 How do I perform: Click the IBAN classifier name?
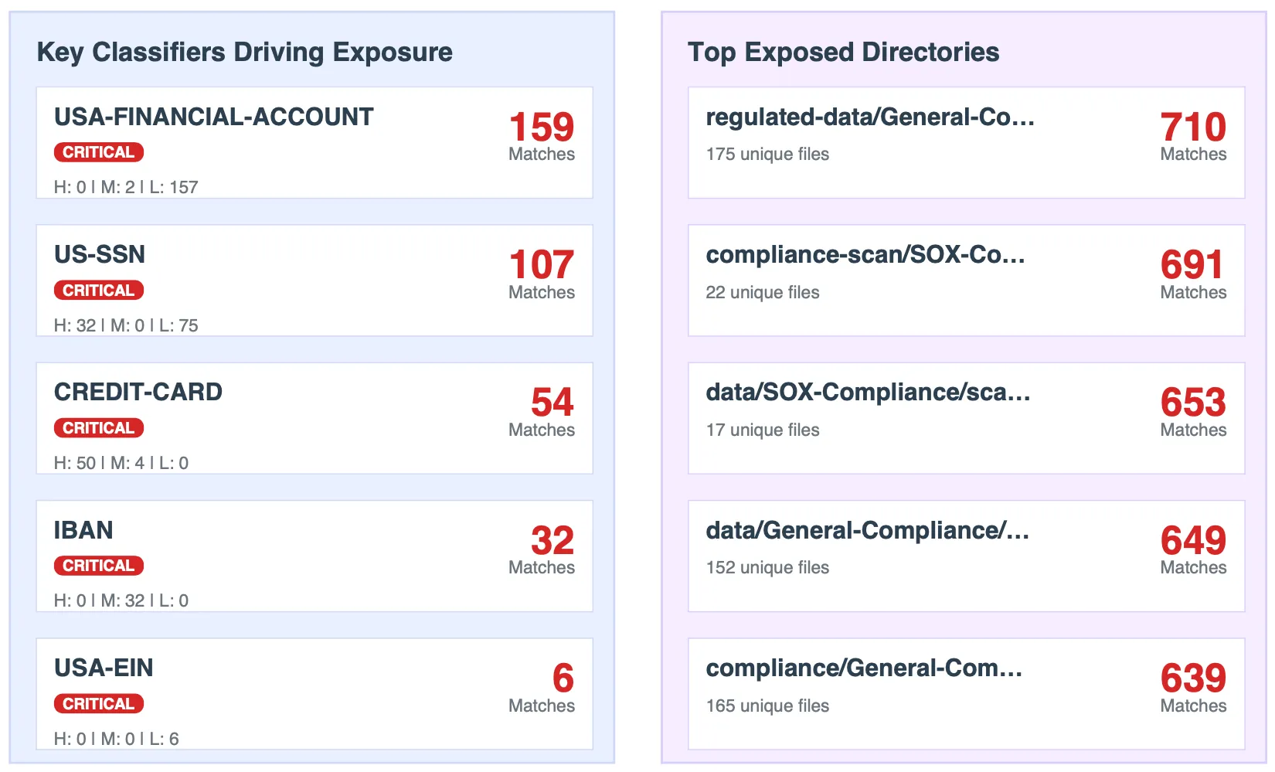click(x=83, y=530)
